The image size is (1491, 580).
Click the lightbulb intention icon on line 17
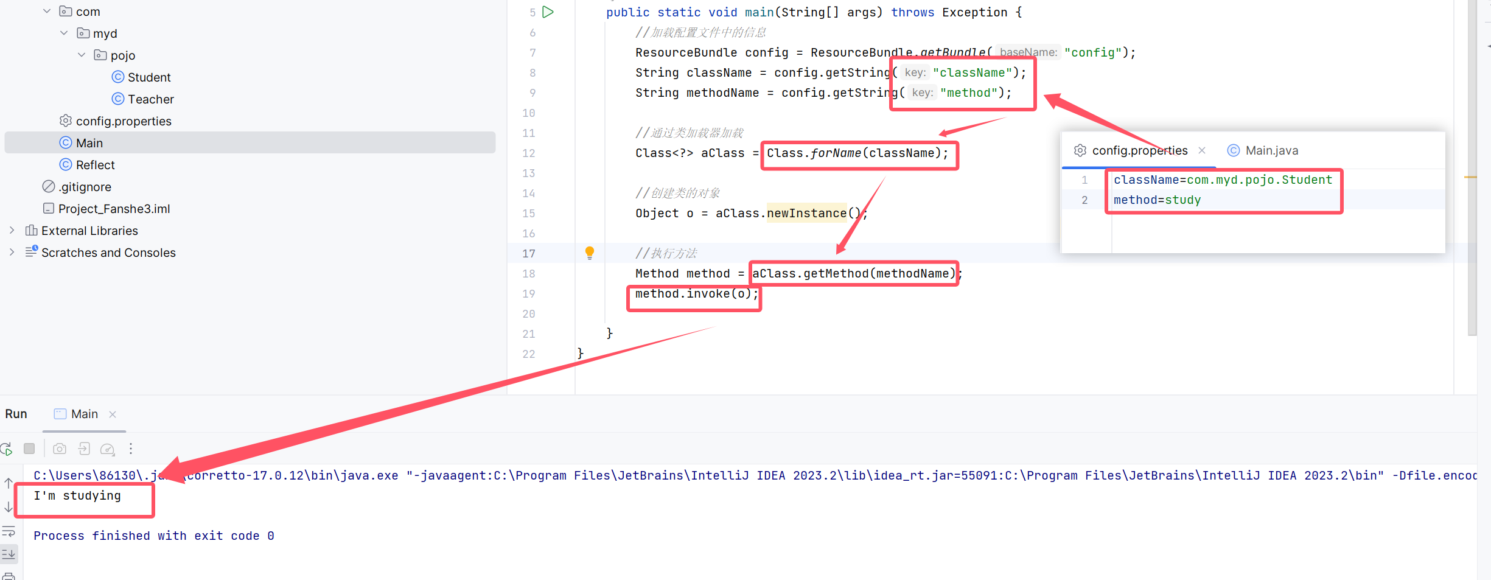pos(588,253)
